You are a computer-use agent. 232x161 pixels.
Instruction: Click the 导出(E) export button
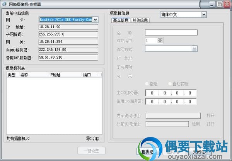[x=93, y=139]
